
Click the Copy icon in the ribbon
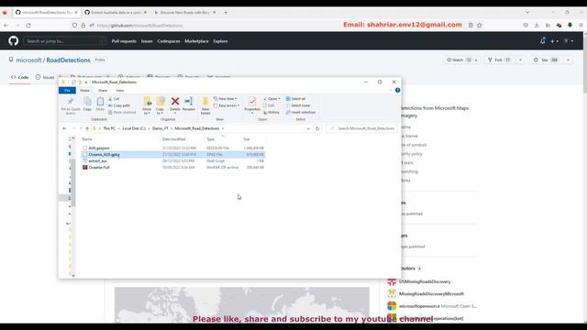pos(87,102)
